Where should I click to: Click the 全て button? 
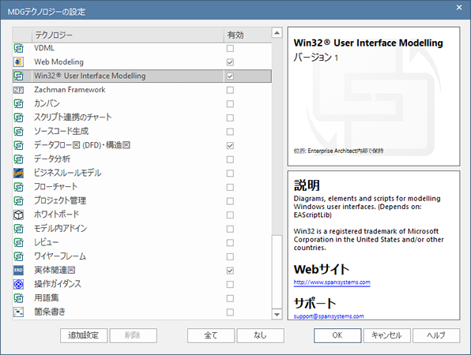coord(211,335)
